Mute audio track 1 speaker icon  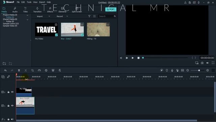click(12, 119)
